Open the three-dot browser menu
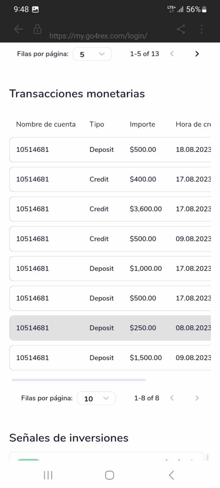 click(x=201, y=30)
